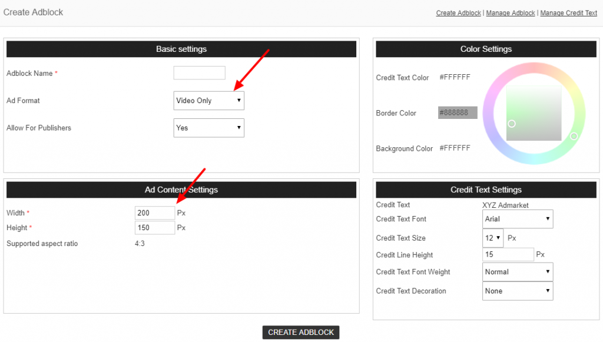Click the hue ring handle on color wheel
The image size is (603, 342).
574,136
